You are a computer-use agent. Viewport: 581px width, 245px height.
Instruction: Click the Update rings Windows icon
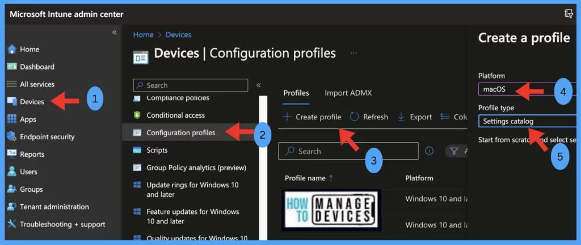[137, 185]
